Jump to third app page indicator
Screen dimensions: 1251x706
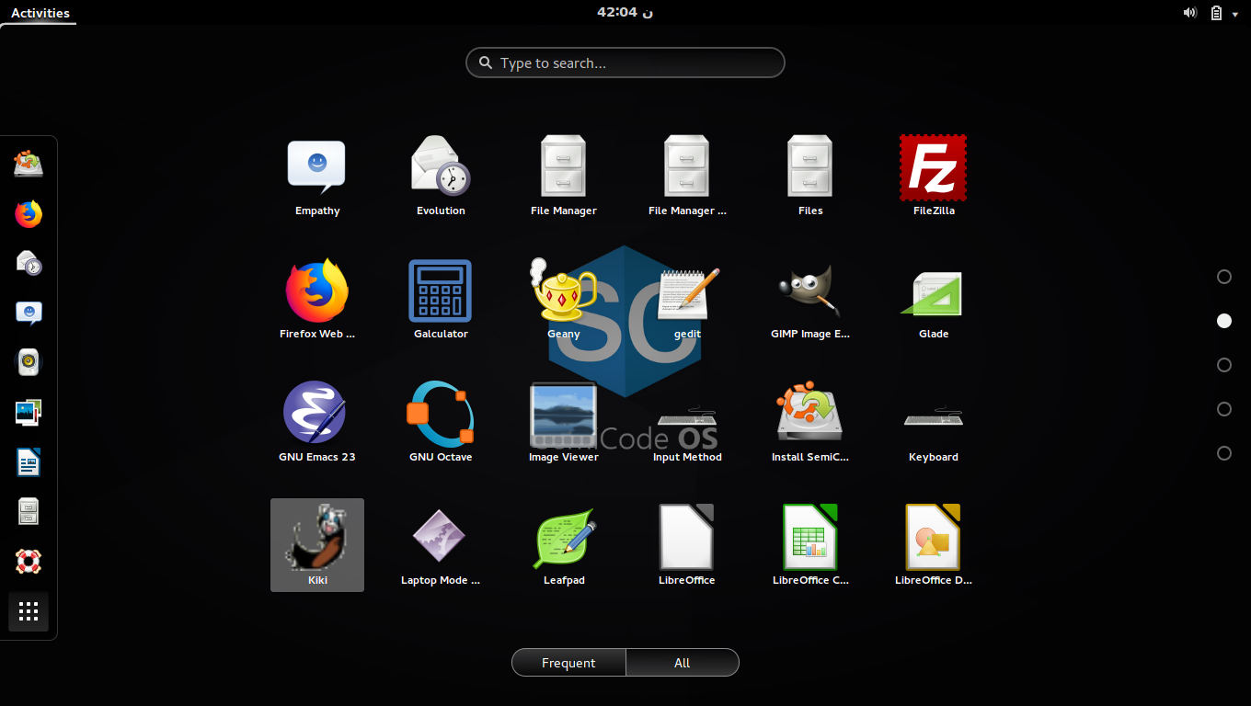(x=1224, y=365)
